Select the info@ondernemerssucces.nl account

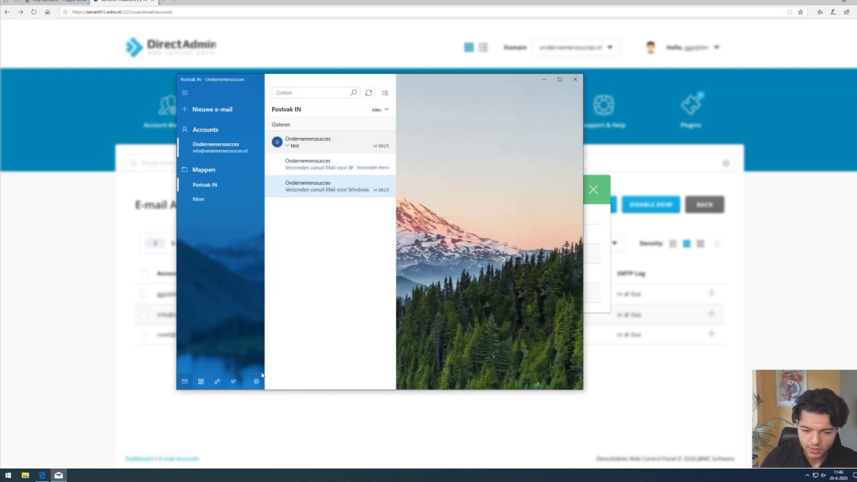pyautogui.click(x=221, y=147)
